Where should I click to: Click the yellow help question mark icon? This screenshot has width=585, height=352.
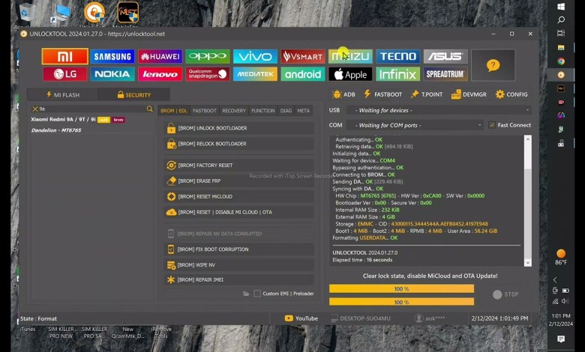click(x=493, y=65)
